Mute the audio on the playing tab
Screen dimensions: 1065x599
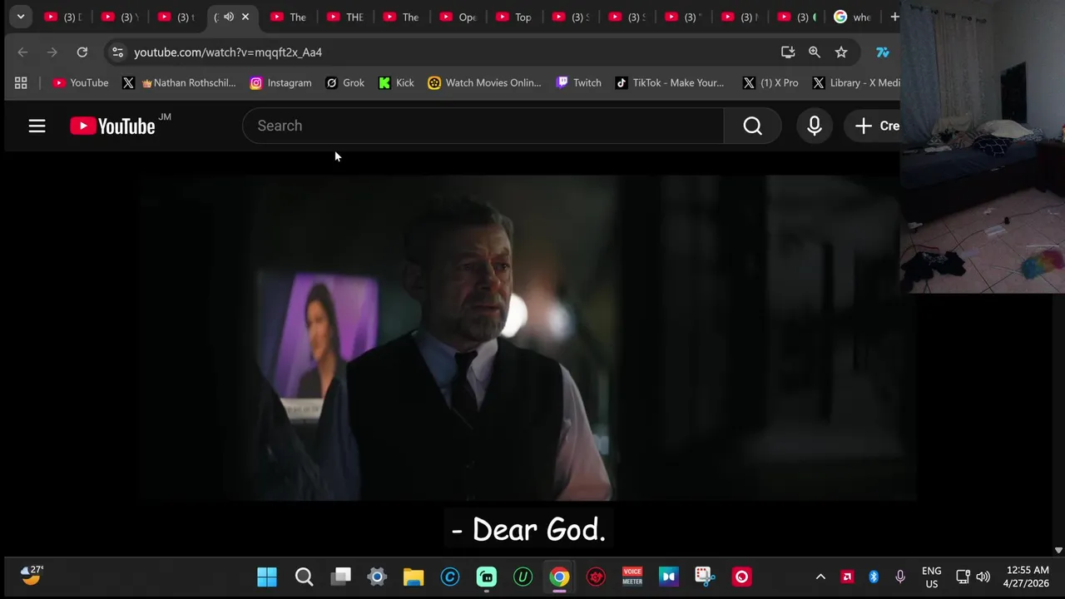229,17
